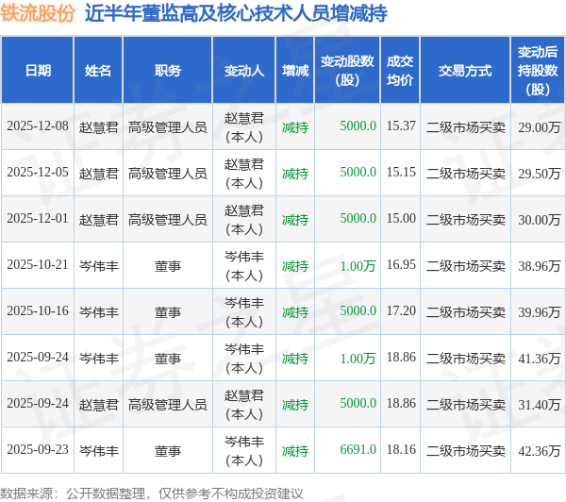Click the average price 16.95
Image resolution: width=566 pixels, height=502 pixels.
pyautogui.click(x=401, y=265)
